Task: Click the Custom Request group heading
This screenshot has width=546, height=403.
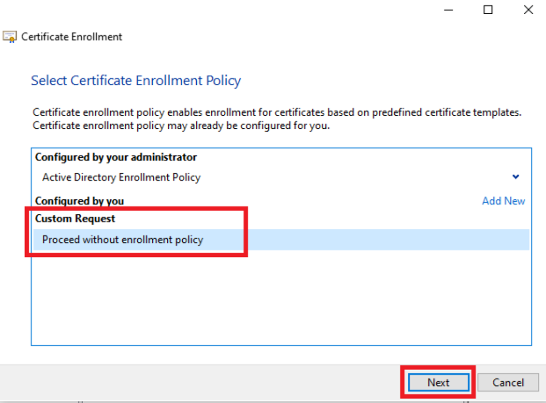Action: coord(75,219)
